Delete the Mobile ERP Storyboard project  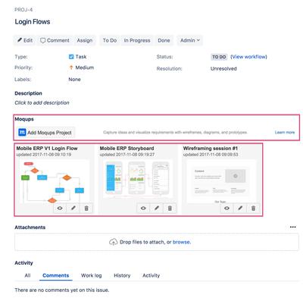click(170, 208)
